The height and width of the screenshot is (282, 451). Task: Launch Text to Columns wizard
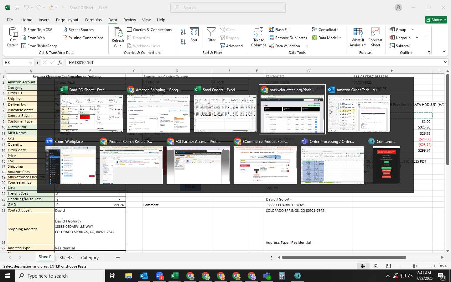pos(259,37)
